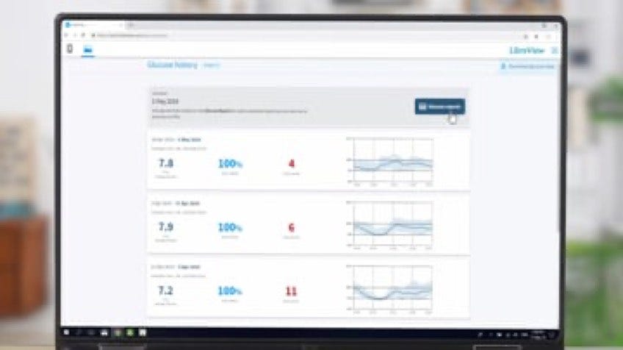Click the small link beside Glucose history heading
This screenshot has height=350, width=623.
point(211,65)
